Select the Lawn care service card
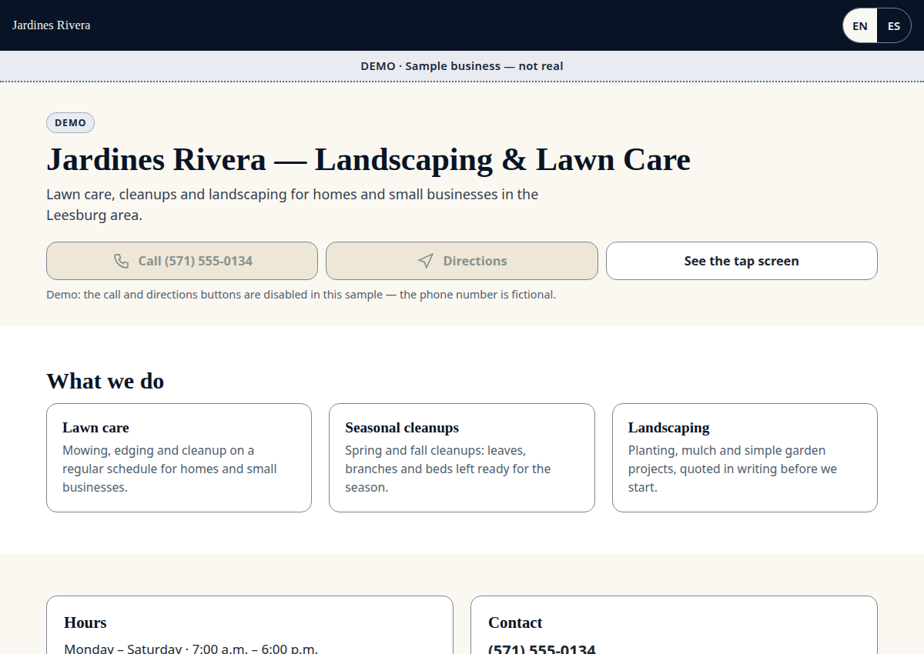The width and height of the screenshot is (924, 654). [179, 458]
